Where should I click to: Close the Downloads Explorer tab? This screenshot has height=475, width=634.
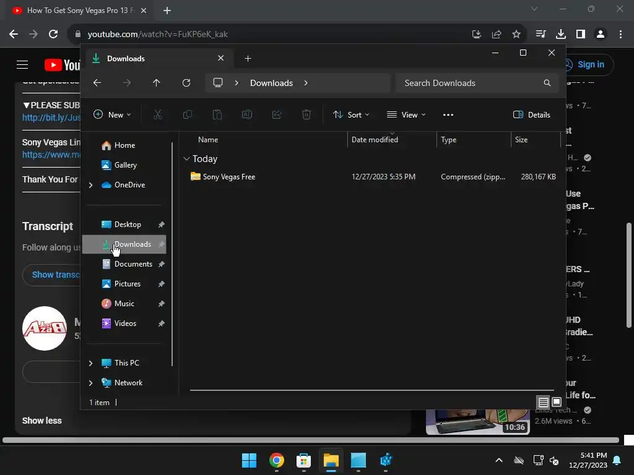click(x=221, y=58)
